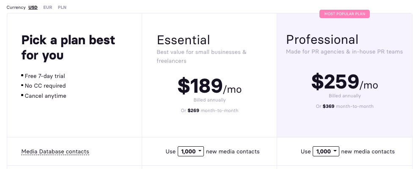Click the 'Pick a plan best for you' heading

point(68,47)
